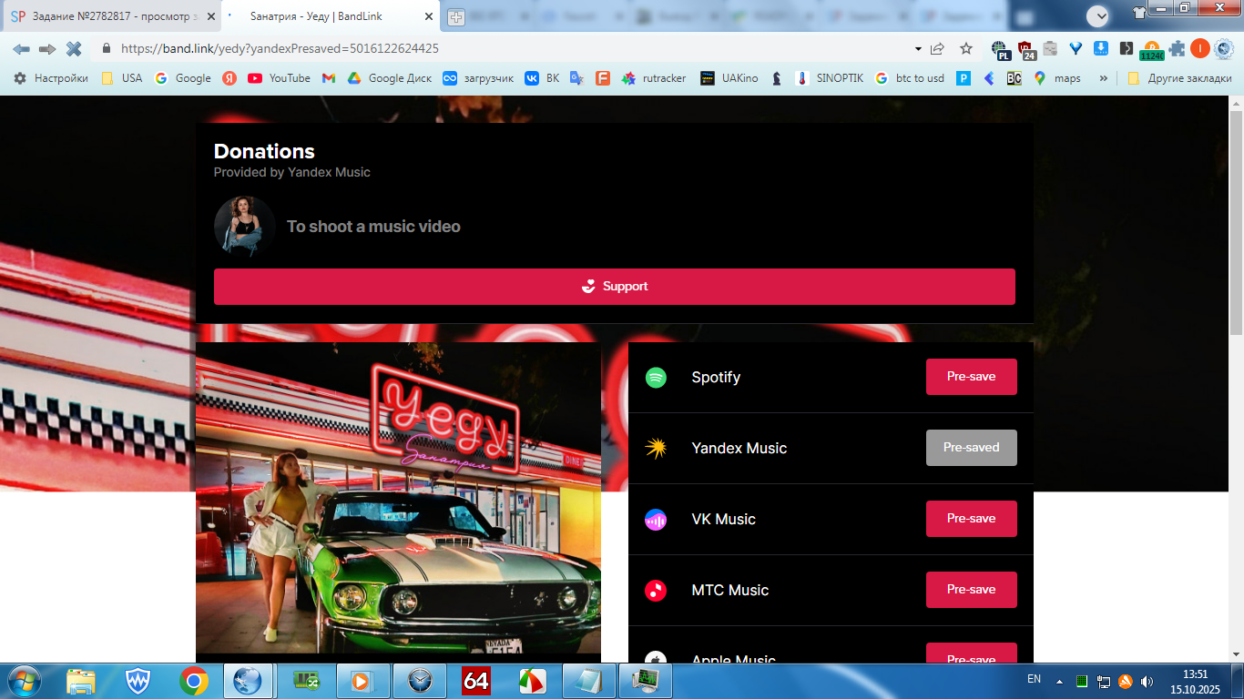Open the bitcoin price extension showing 11240
The width and height of the screenshot is (1244, 699).
point(1151,50)
